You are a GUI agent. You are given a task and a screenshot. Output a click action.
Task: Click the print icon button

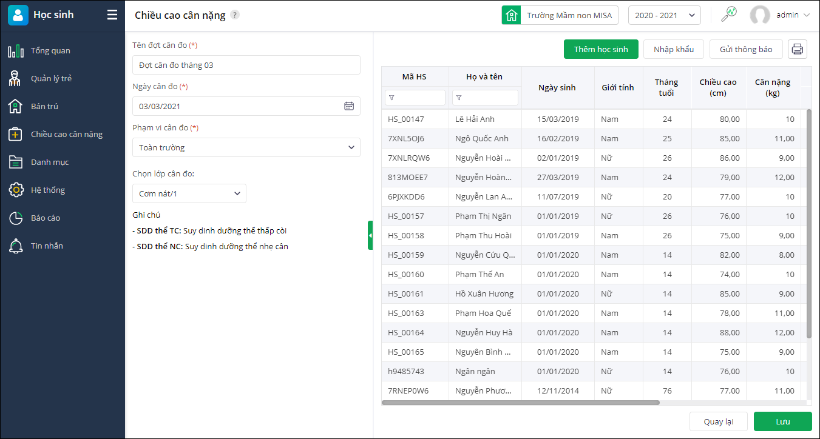tap(798, 49)
